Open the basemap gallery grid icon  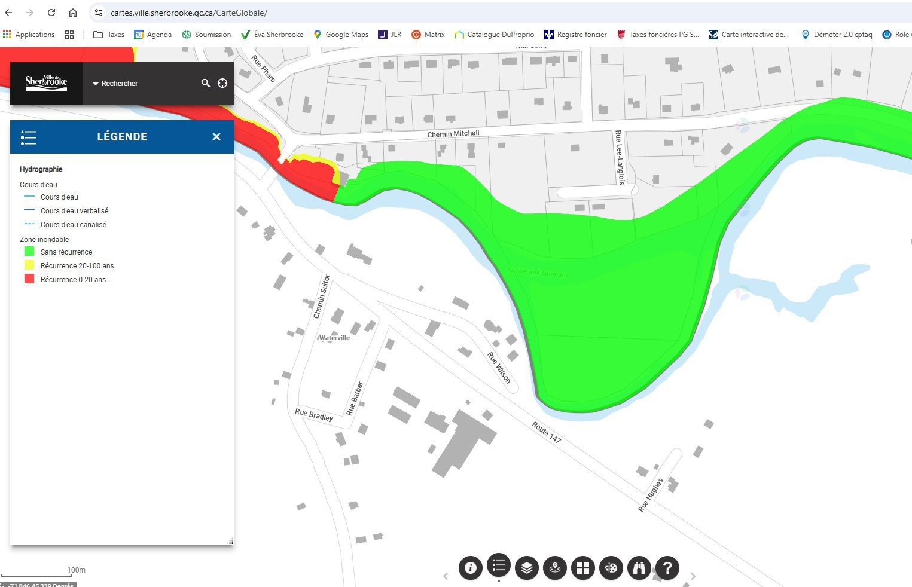tap(583, 568)
